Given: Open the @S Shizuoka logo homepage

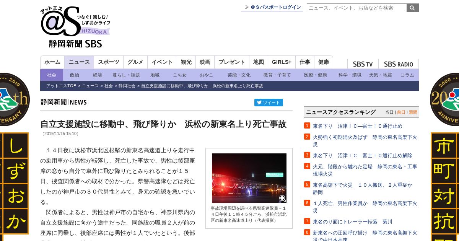Looking at the screenshot, I should [x=75, y=27].
